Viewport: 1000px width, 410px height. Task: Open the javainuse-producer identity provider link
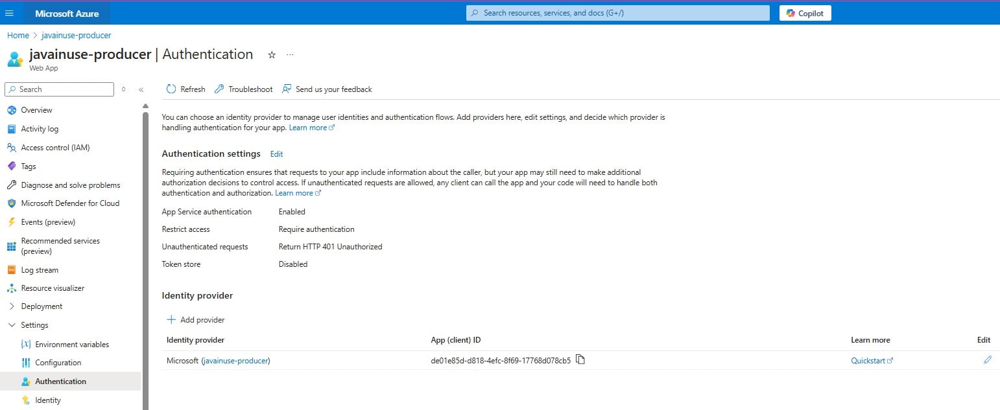pyautogui.click(x=235, y=361)
